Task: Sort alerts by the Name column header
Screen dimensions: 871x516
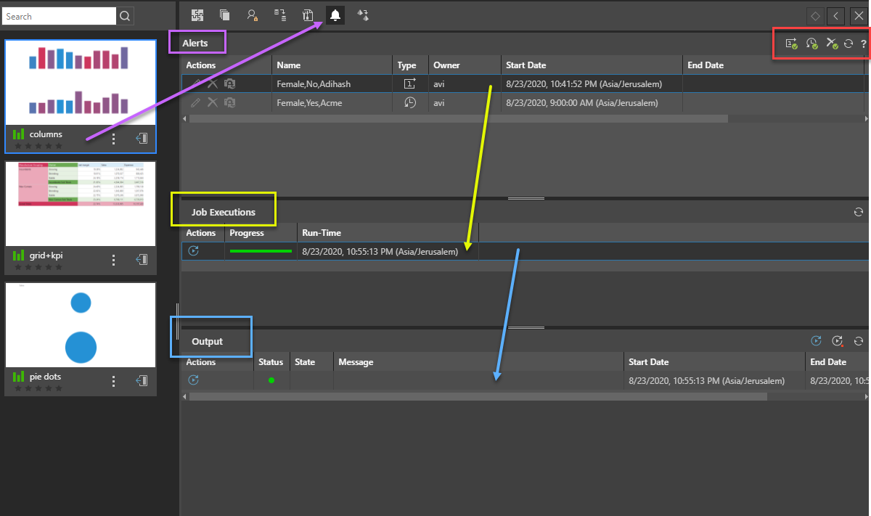Action: click(288, 65)
